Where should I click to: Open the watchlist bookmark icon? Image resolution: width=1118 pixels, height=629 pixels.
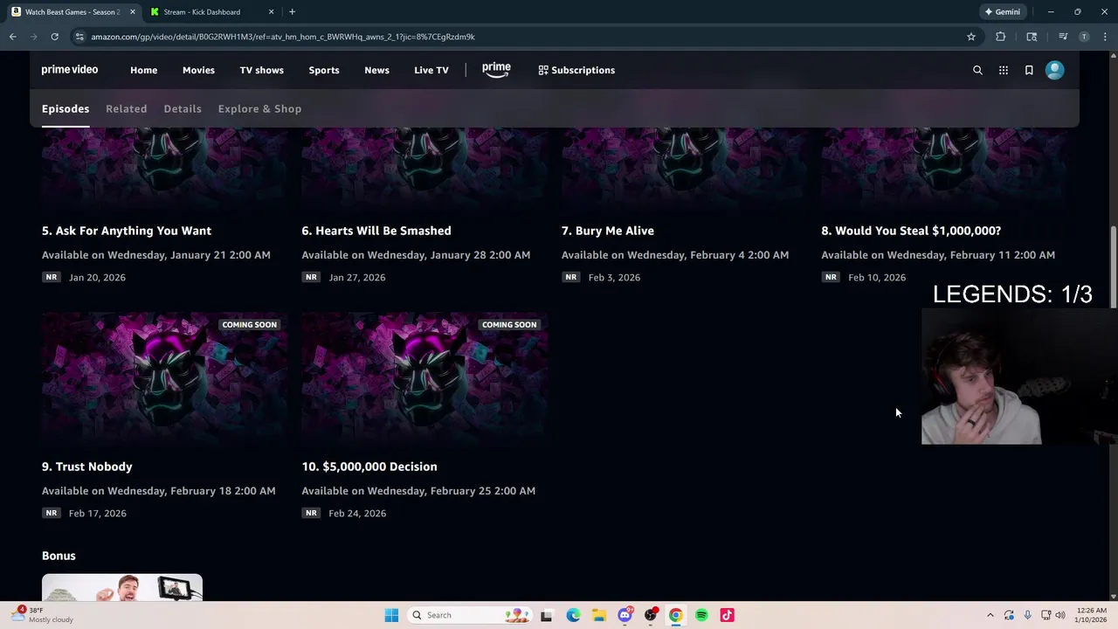click(x=1029, y=70)
